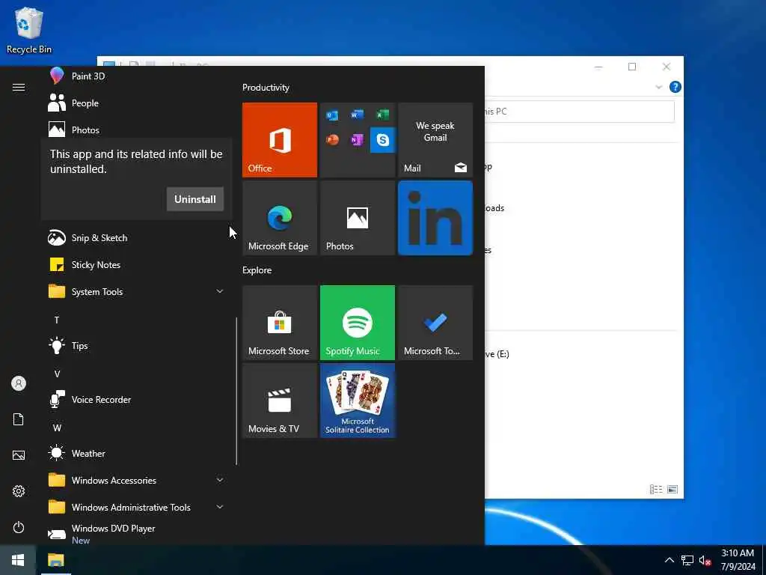Open Outlook in the Office apps tile
Image resolution: width=766 pixels, height=575 pixels.
[x=332, y=115]
